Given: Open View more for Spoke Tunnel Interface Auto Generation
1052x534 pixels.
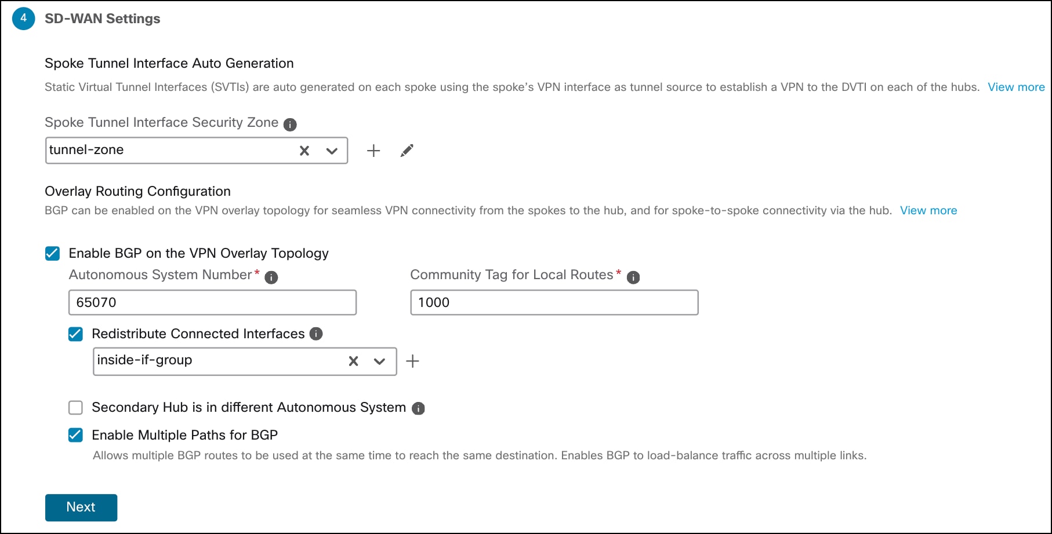Looking at the screenshot, I should (1015, 87).
